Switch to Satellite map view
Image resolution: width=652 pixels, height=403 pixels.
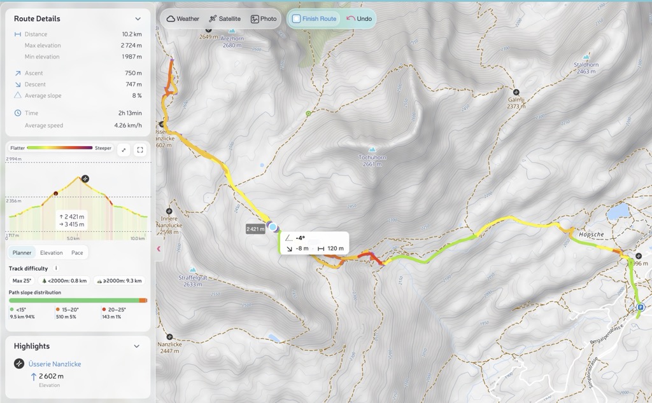click(225, 18)
